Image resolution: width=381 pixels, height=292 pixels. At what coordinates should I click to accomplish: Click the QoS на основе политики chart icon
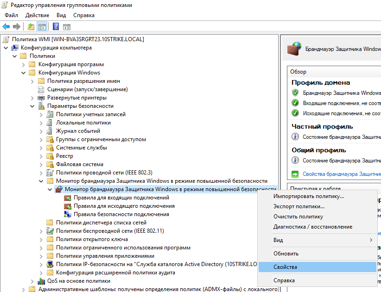point(41,281)
